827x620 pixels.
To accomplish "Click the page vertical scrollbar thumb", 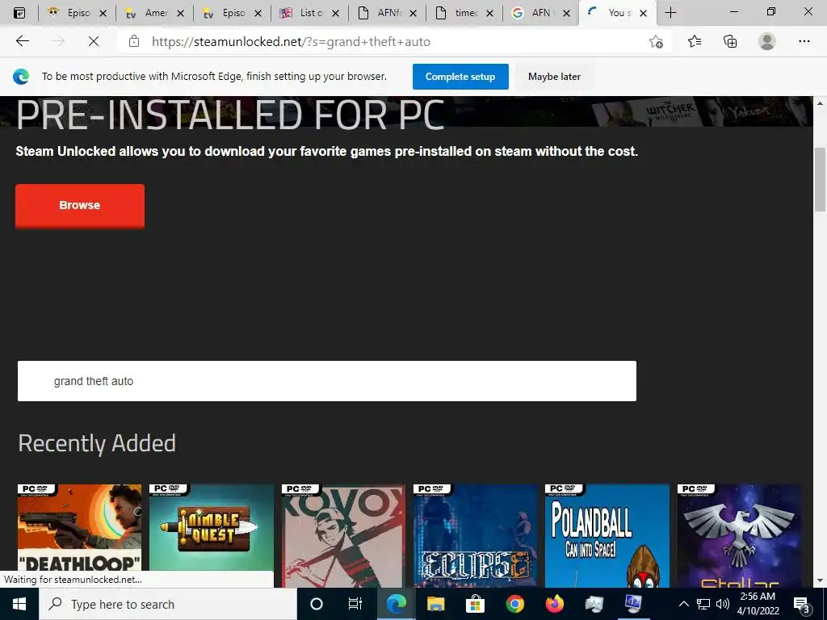I will (x=820, y=179).
